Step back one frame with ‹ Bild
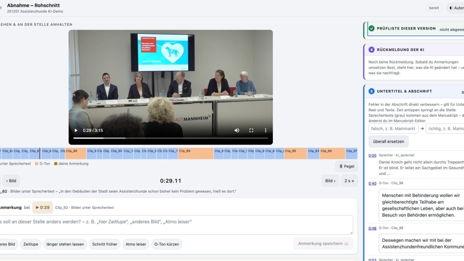Screen dimensions: 464x261 coord(11,181)
